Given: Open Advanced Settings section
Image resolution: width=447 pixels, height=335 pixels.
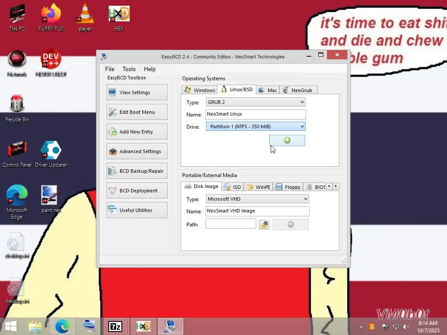Looking at the screenshot, I should pyautogui.click(x=137, y=151).
